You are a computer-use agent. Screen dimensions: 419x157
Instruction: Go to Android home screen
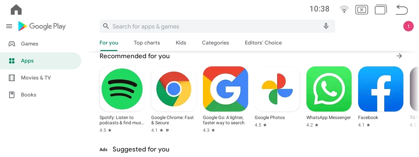click(x=16, y=9)
